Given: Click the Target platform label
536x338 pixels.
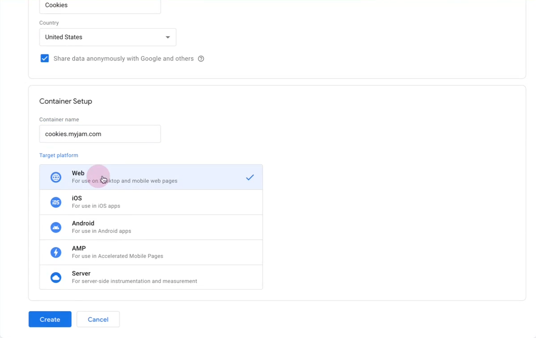Looking at the screenshot, I should click(59, 155).
